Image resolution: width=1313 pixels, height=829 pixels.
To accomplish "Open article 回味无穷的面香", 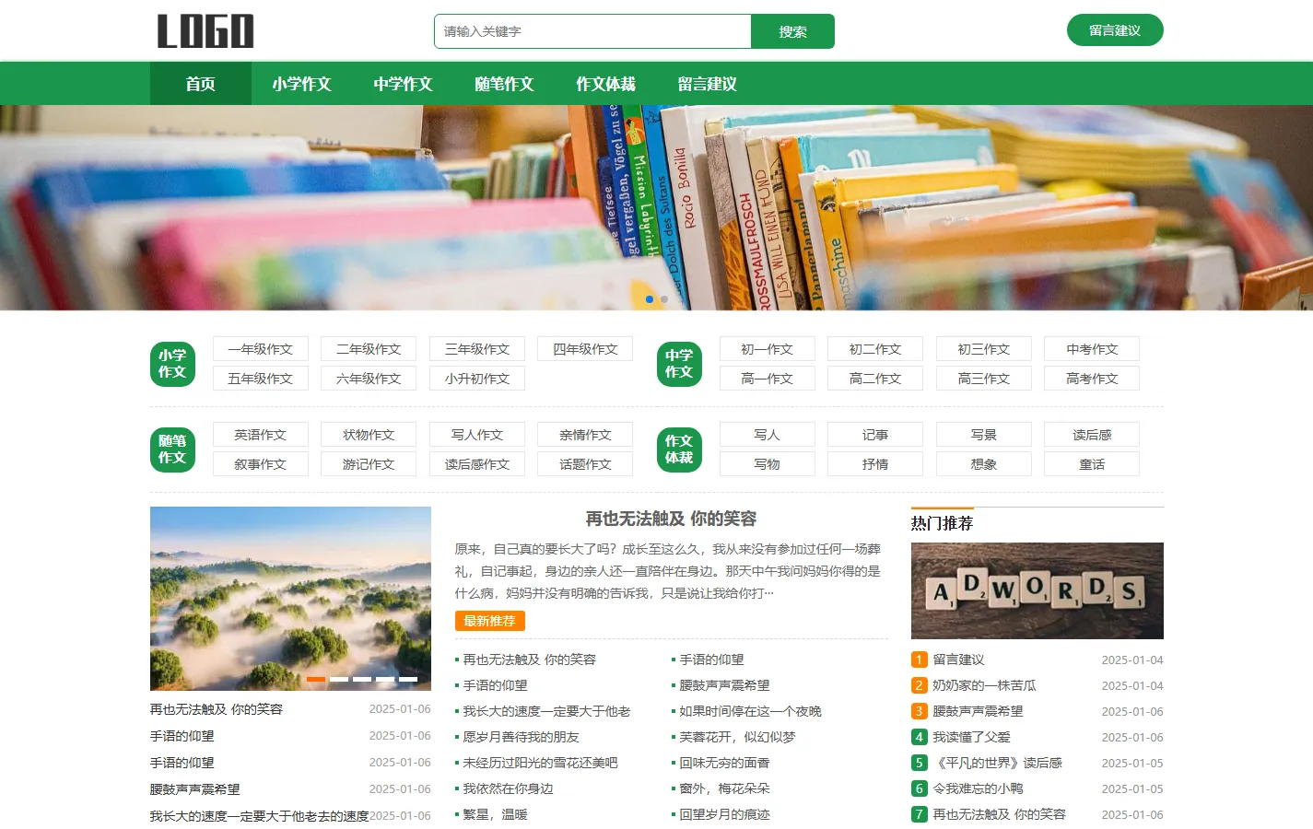I will pyautogui.click(x=724, y=763).
